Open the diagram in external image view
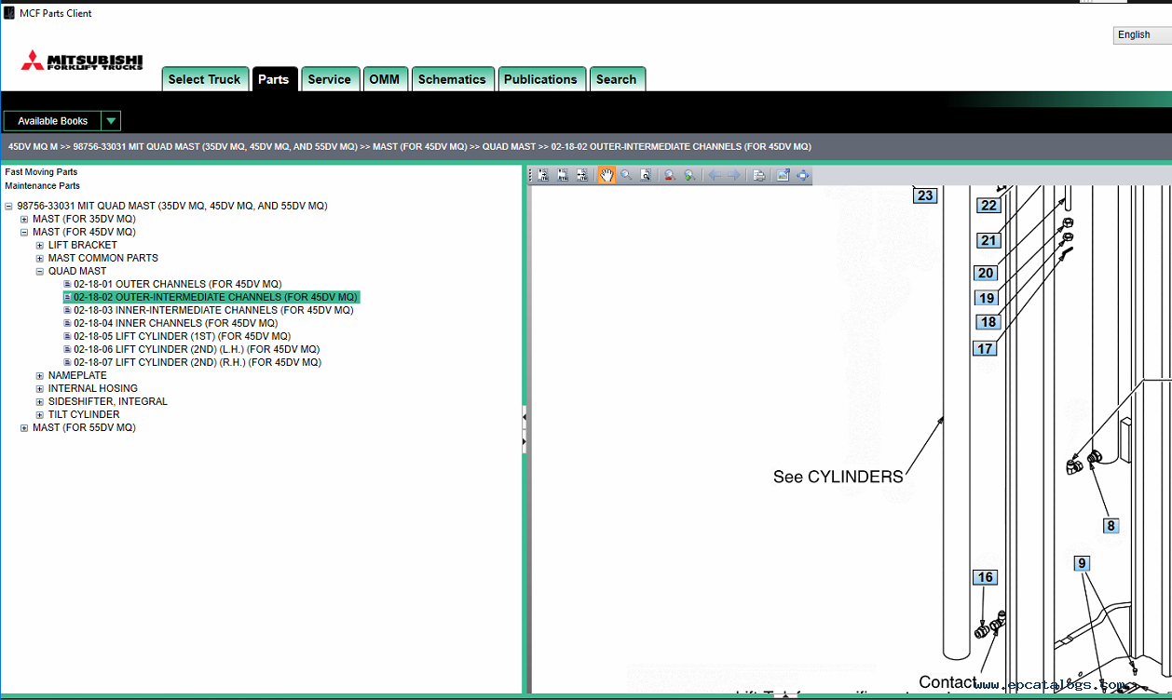1172x700 pixels. pyautogui.click(x=783, y=175)
